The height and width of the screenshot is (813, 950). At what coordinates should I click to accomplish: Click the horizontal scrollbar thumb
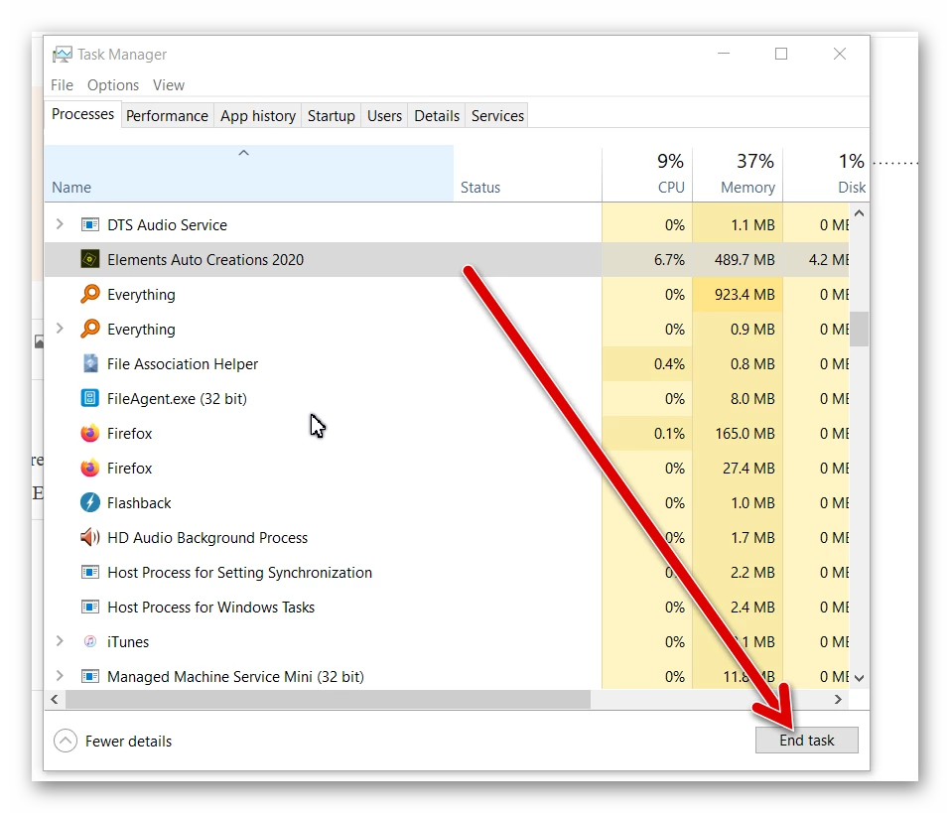pyautogui.click(x=328, y=699)
